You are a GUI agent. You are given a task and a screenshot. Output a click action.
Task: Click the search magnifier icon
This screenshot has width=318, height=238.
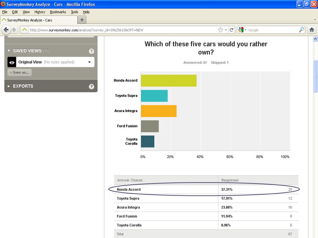click(x=301, y=30)
